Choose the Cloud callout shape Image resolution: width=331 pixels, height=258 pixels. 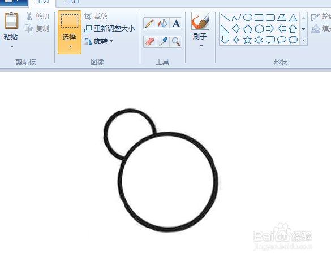(293, 40)
